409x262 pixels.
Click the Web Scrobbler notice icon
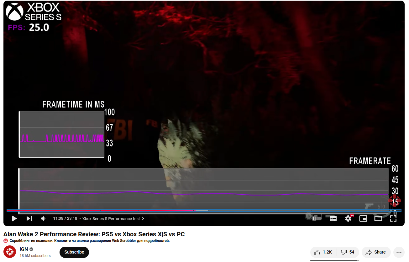(6, 241)
